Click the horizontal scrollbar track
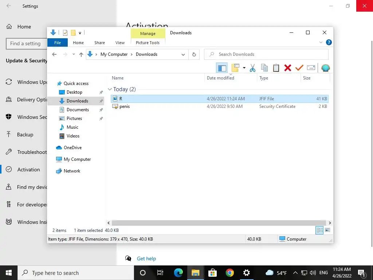 pyautogui.click(x=219, y=223)
